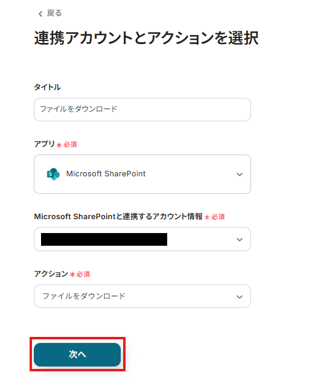Click the Microsoft SharePoint logo icon

53,174
